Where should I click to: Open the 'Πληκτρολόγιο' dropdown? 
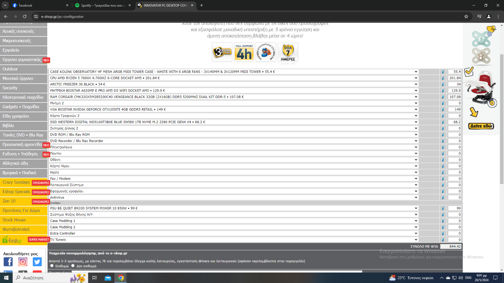click(234, 147)
